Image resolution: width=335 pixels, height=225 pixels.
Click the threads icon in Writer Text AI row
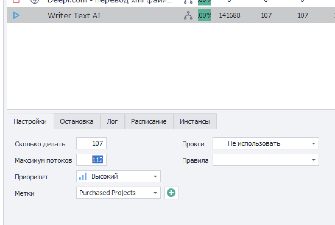coord(188,16)
